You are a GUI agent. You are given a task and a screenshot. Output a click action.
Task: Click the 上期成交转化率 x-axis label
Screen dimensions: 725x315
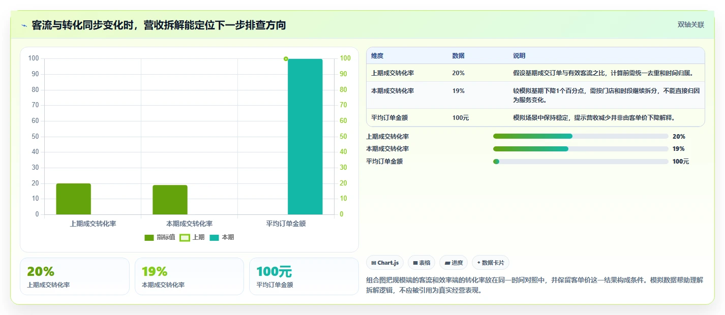pos(93,224)
